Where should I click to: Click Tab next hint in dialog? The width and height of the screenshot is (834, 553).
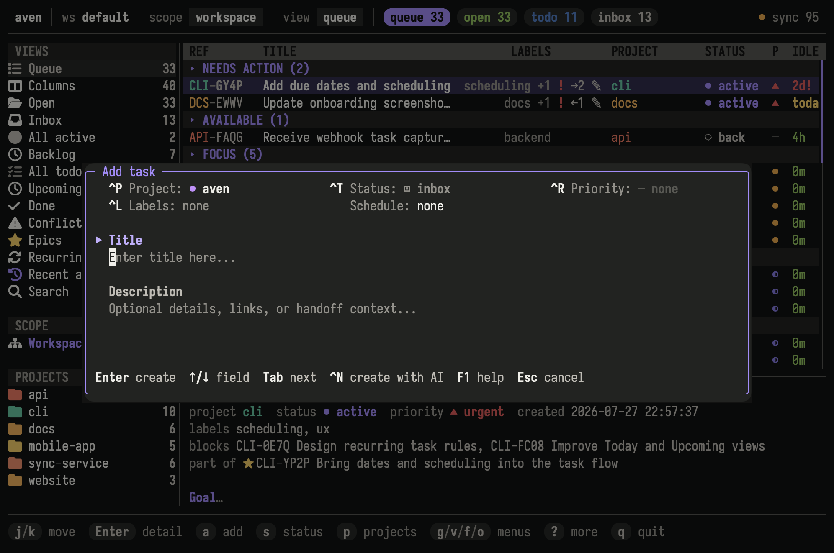pyautogui.click(x=290, y=377)
